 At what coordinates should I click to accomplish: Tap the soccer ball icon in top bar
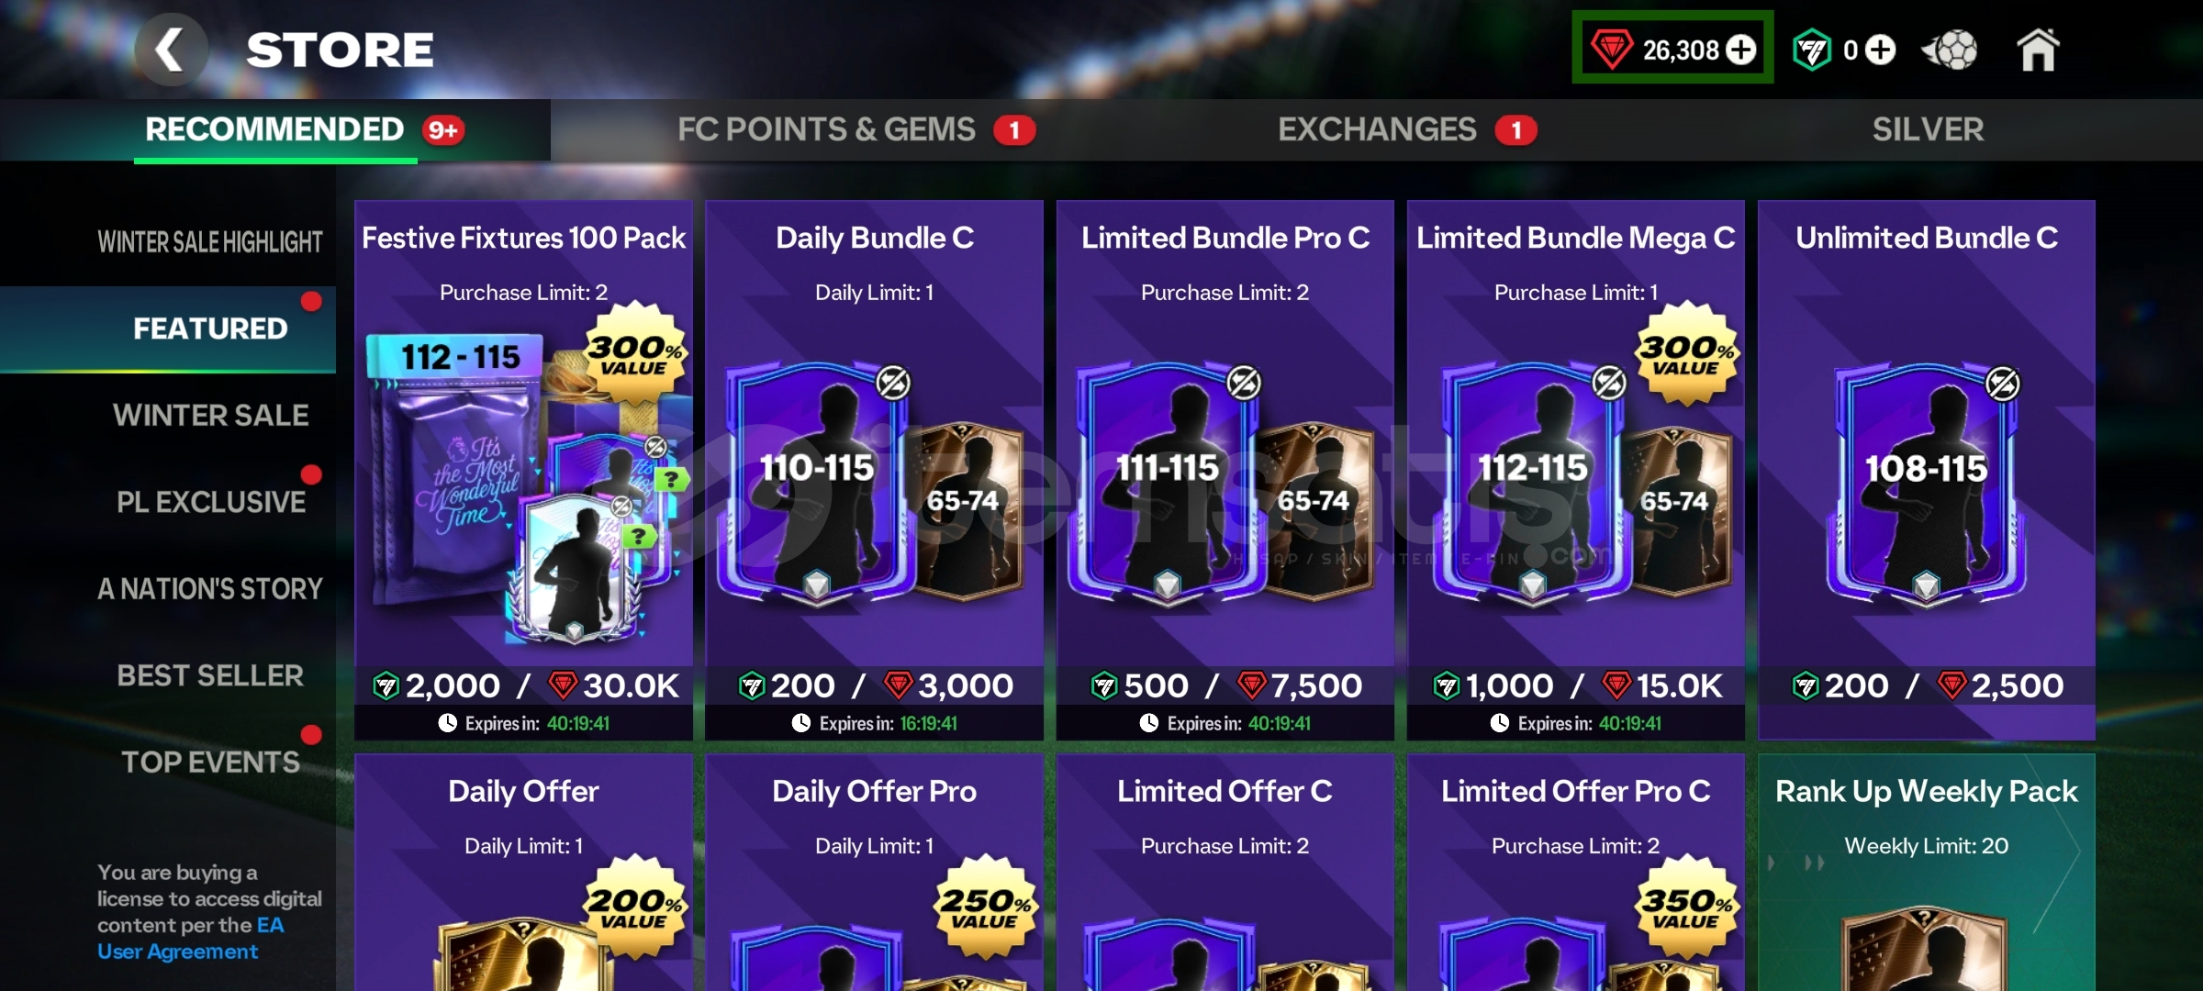pyautogui.click(x=1950, y=50)
